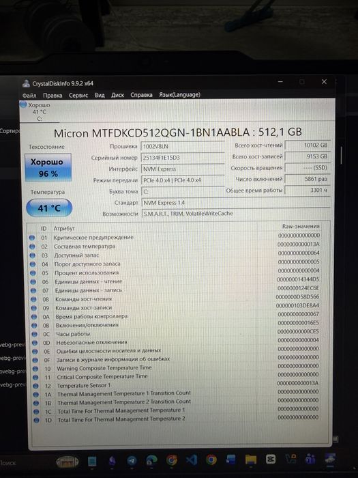Select the Warning Composite Temperature Time row

click(x=175, y=368)
